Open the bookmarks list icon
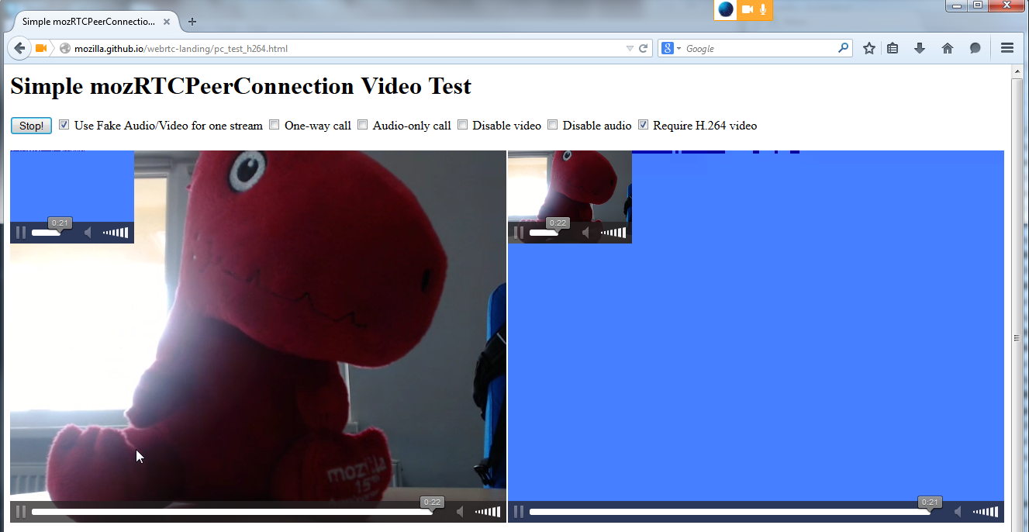1029x532 pixels. point(893,48)
